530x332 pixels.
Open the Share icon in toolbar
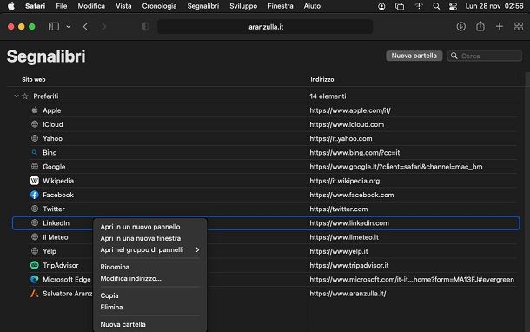point(480,26)
